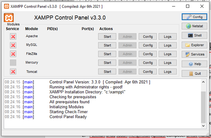This screenshot has height=138, width=211.
Task: Click the greyed Mercury service checkbox
Action: tap(13, 63)
